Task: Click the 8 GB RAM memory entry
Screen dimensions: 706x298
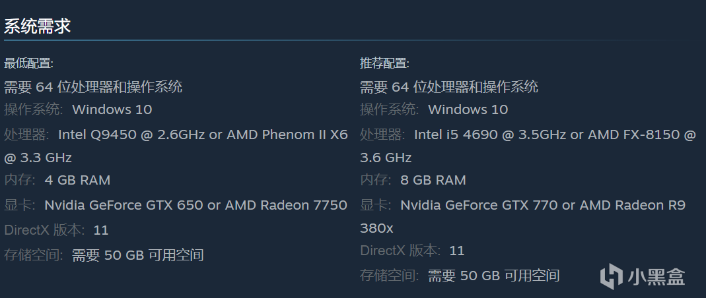Action: pos(433,180)
